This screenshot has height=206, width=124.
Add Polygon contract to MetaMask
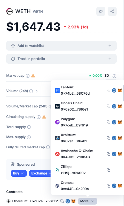click(x=120, y=122)
